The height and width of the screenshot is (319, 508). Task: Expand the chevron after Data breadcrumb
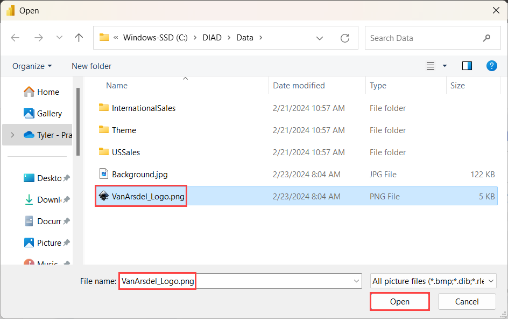tap(260, 38)
